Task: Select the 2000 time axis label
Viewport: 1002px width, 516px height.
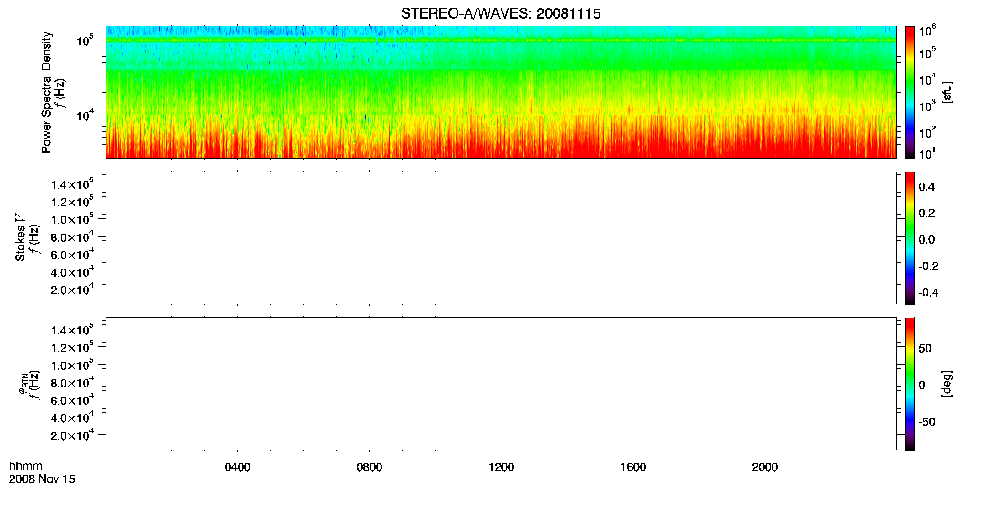Action: 765,467
